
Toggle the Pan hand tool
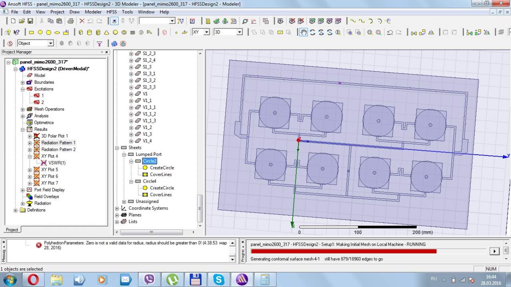[x=304, y=32]
